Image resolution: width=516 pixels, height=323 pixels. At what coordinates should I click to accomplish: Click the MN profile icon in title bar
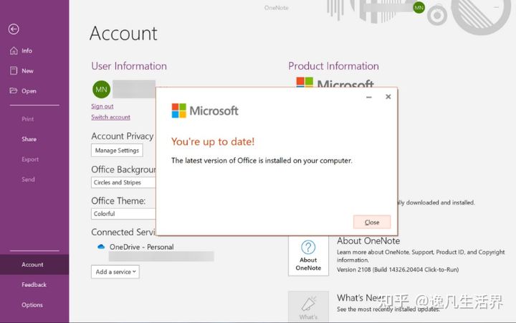click(419, 8)
